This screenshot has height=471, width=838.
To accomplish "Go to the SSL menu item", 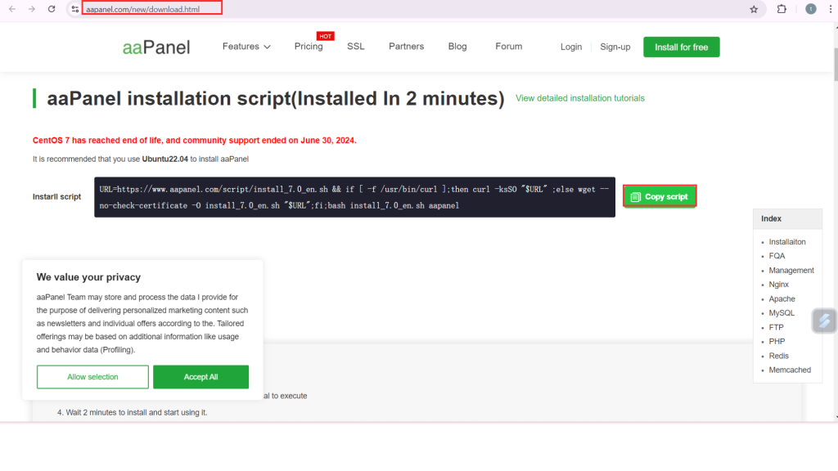I will coord(355,47).
